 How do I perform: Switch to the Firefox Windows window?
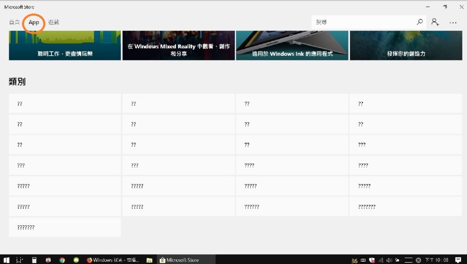tap(113, 260)
